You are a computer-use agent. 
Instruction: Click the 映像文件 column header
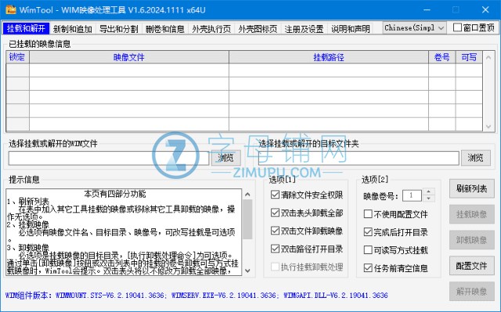click(129, 57)
